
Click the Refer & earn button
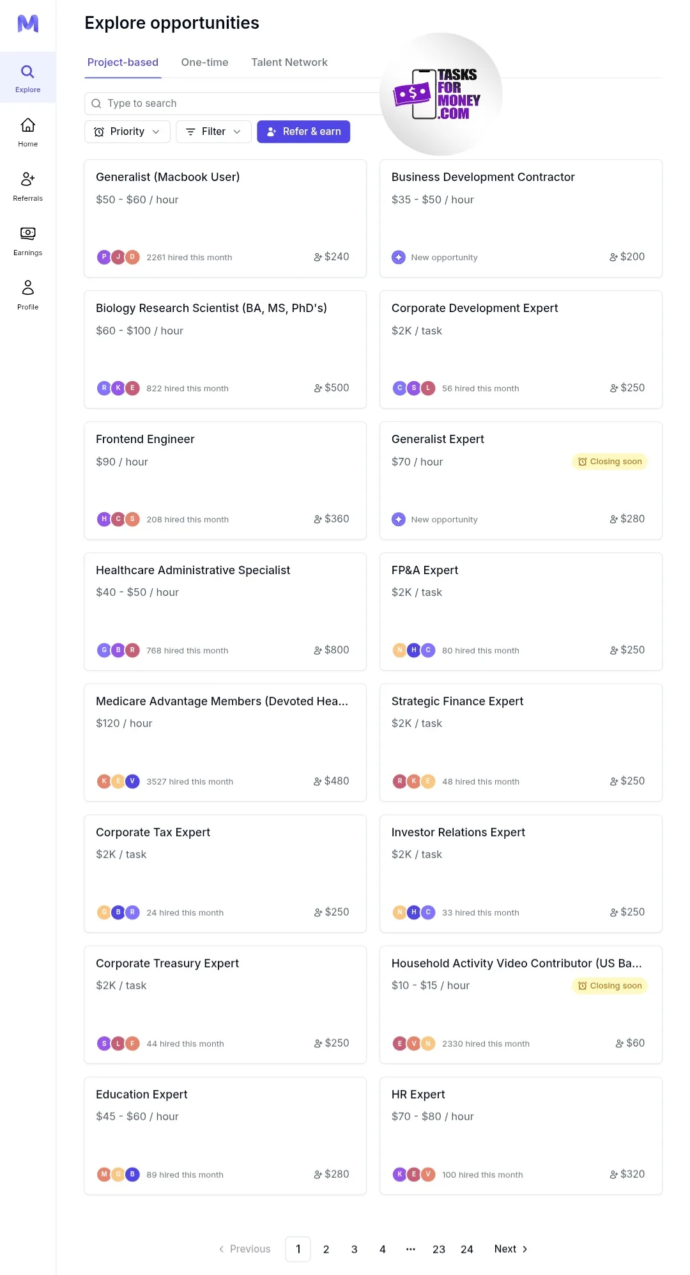tap(303, 132)
